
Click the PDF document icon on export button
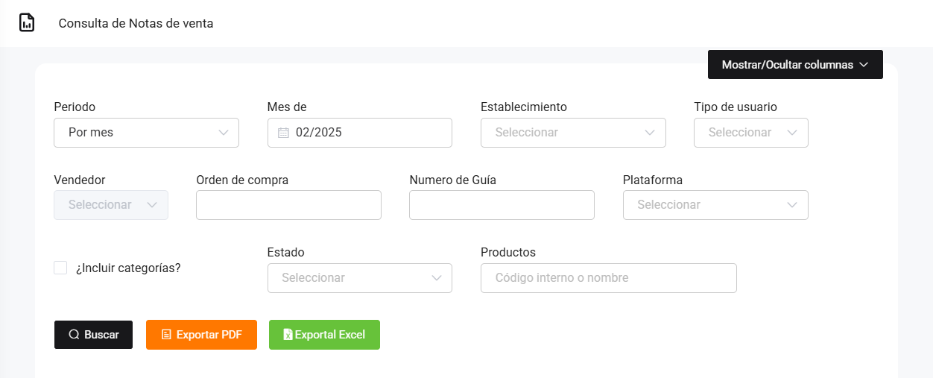point(166,335)
